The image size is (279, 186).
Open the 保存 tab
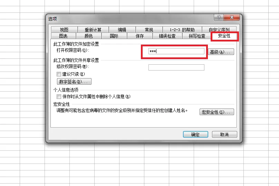[140, 36]
